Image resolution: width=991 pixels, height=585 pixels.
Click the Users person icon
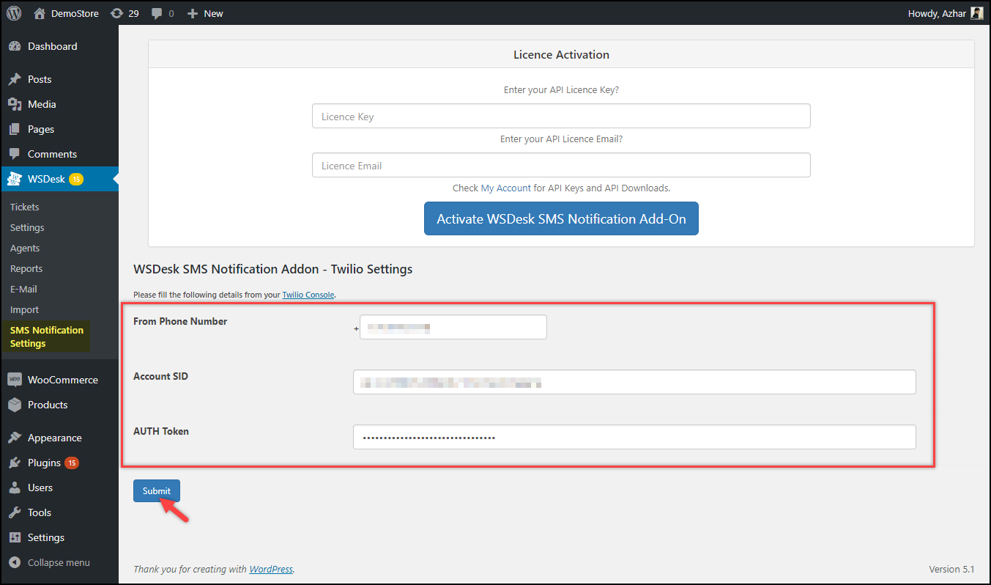pyautogui.click(x=15, y=487)
